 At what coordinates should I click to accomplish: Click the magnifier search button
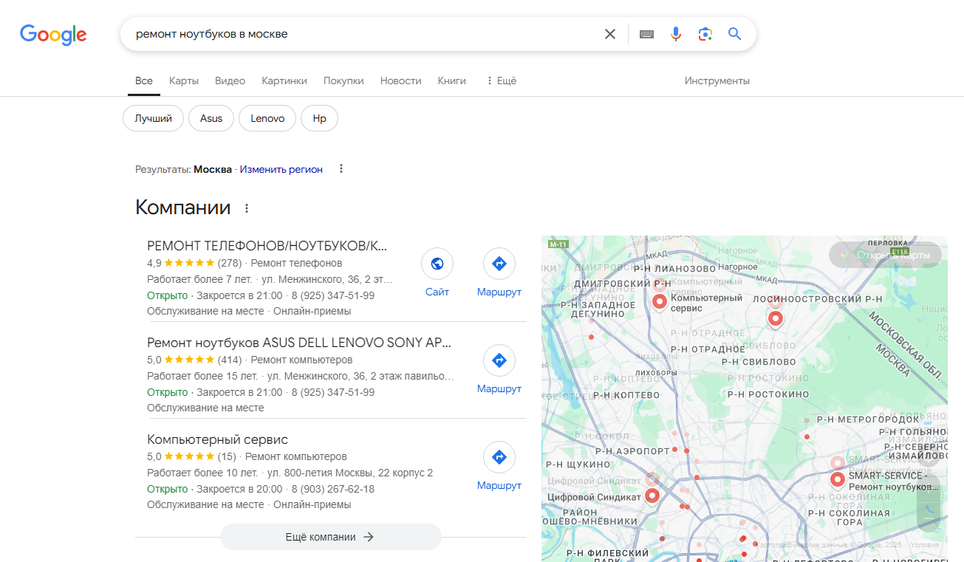pos(734,34)
